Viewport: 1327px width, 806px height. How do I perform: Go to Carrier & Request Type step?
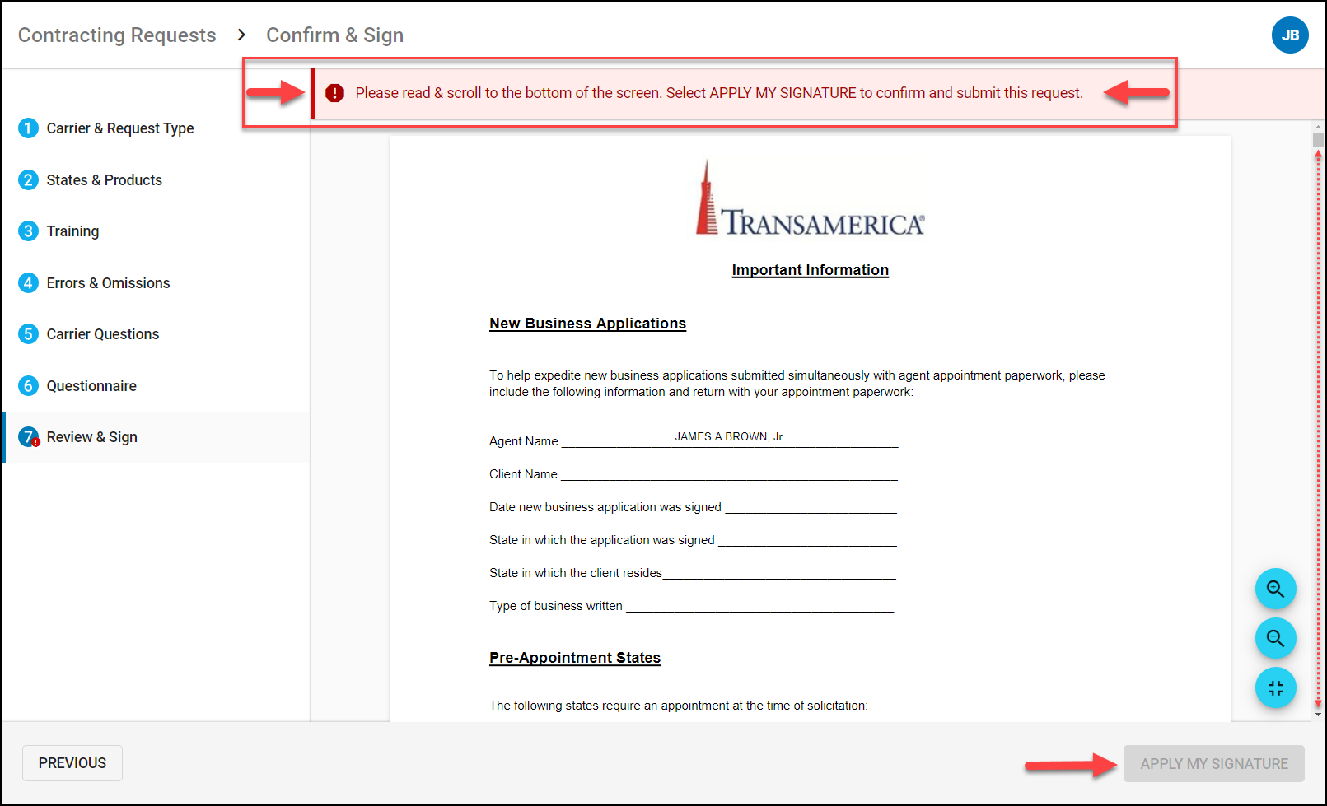[120, 128]
